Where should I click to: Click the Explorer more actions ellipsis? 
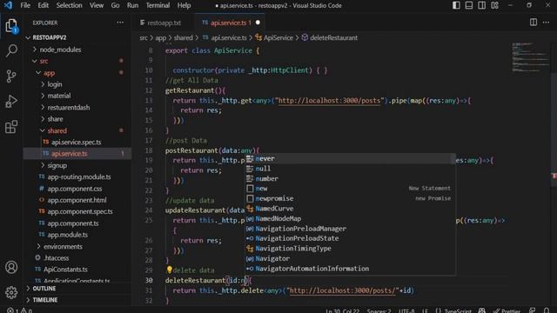120,23
